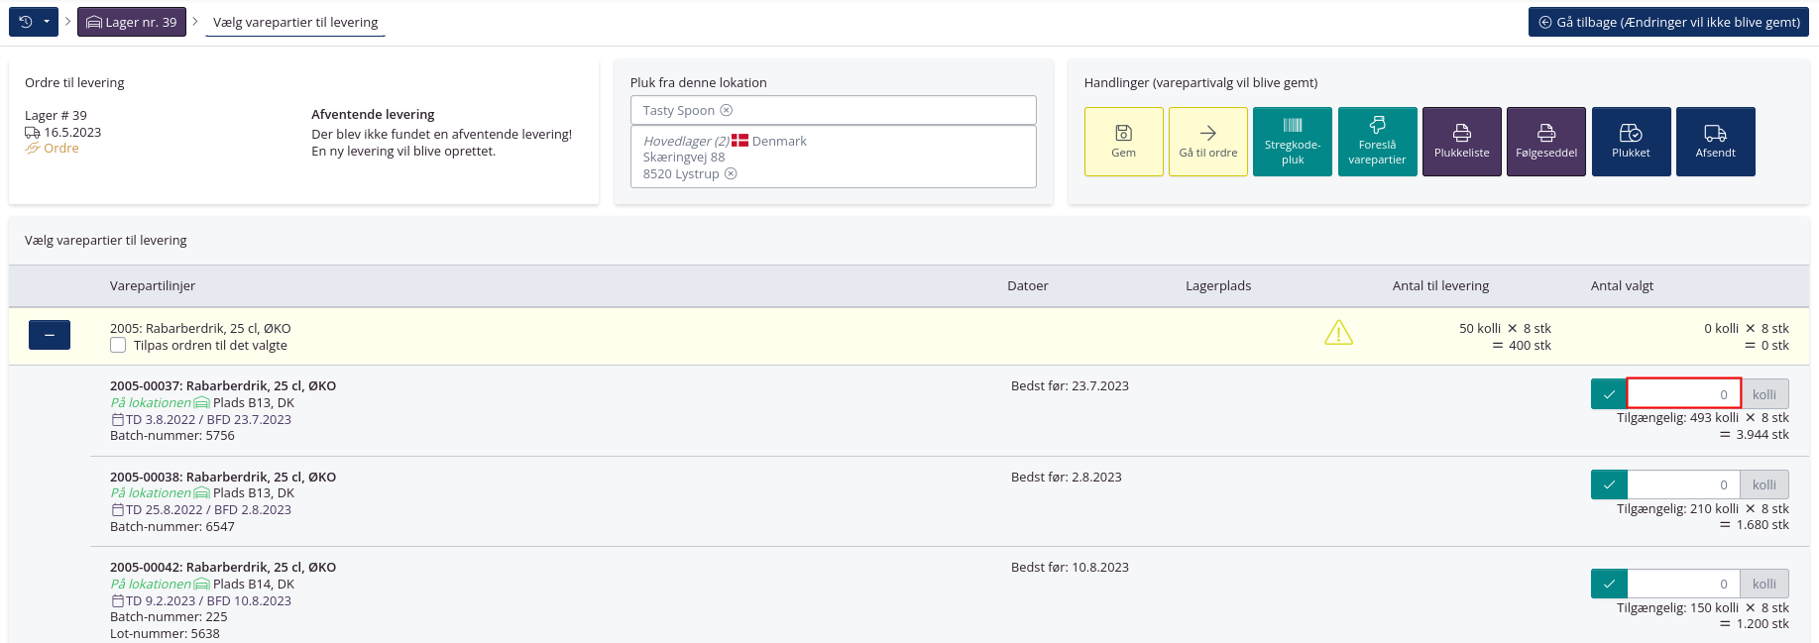Mark delivery as Afsendt
The height and width of the screenshot is (643, 1819).
pyautogui.click(x=1715, y=142)
